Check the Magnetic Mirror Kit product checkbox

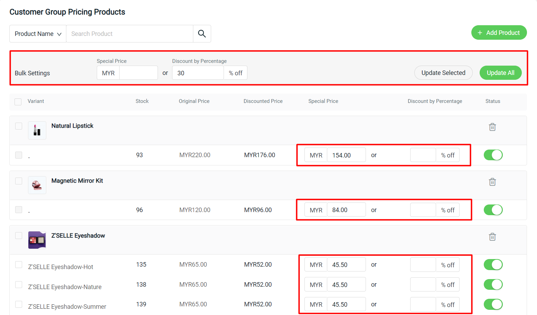18,181
